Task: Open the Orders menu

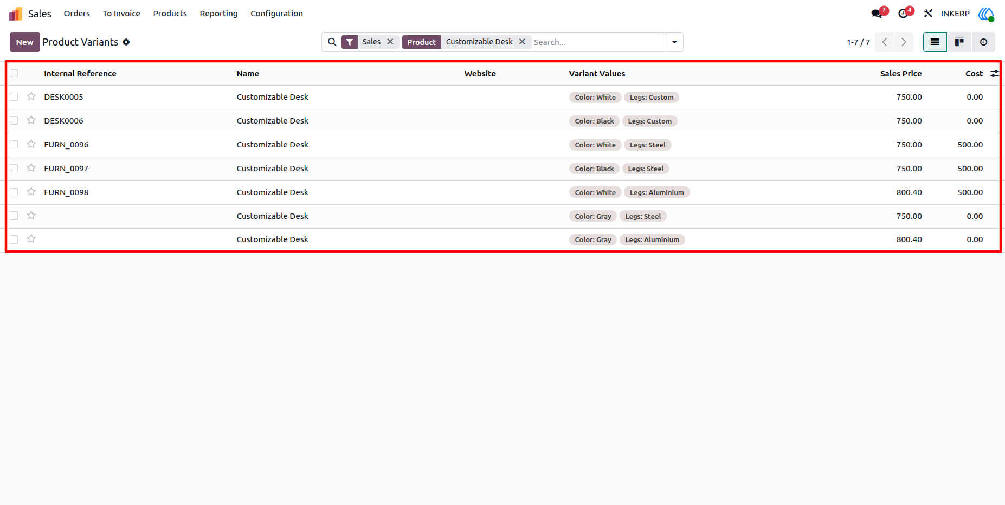Action: (x=77, y=14)
